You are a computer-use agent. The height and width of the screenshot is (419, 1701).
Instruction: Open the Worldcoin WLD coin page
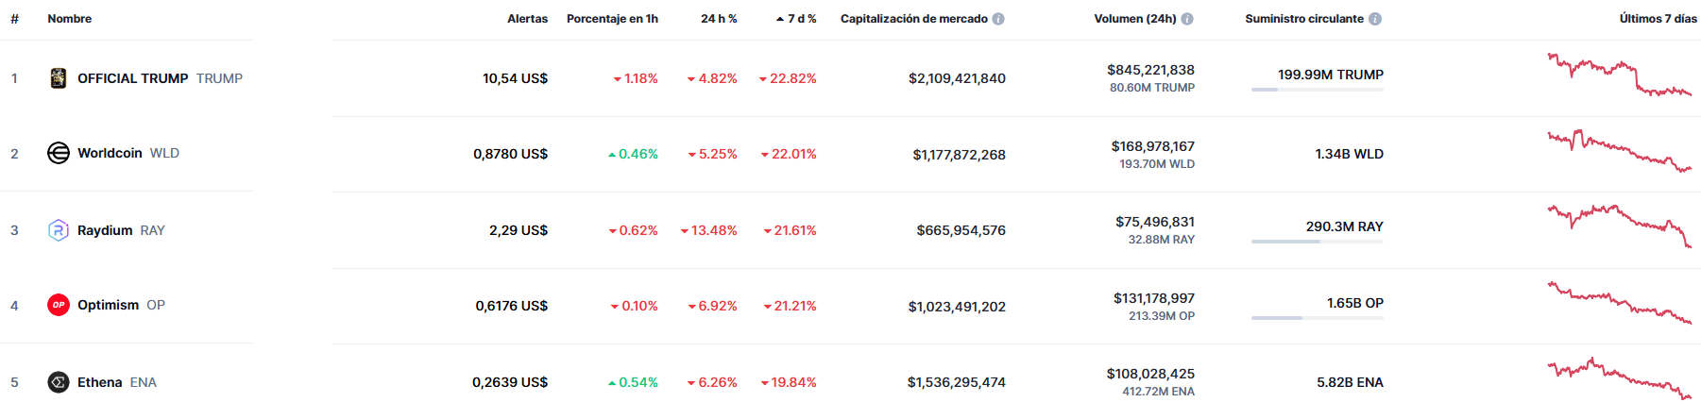[110, 153]
